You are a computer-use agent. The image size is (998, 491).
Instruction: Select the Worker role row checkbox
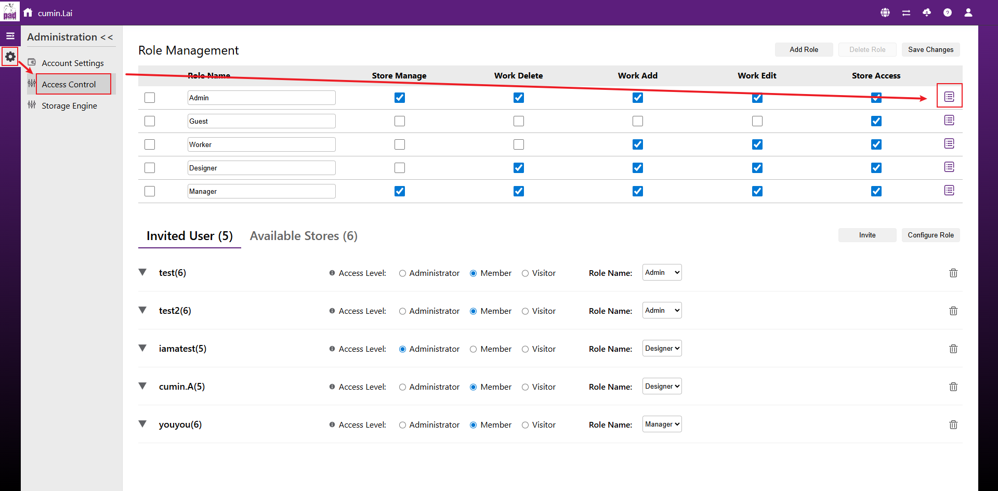tap(150, 144)
